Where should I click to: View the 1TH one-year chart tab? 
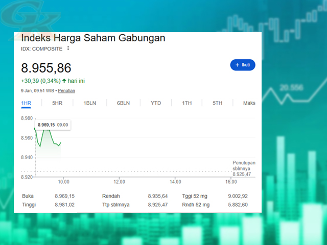pos(187,103)
